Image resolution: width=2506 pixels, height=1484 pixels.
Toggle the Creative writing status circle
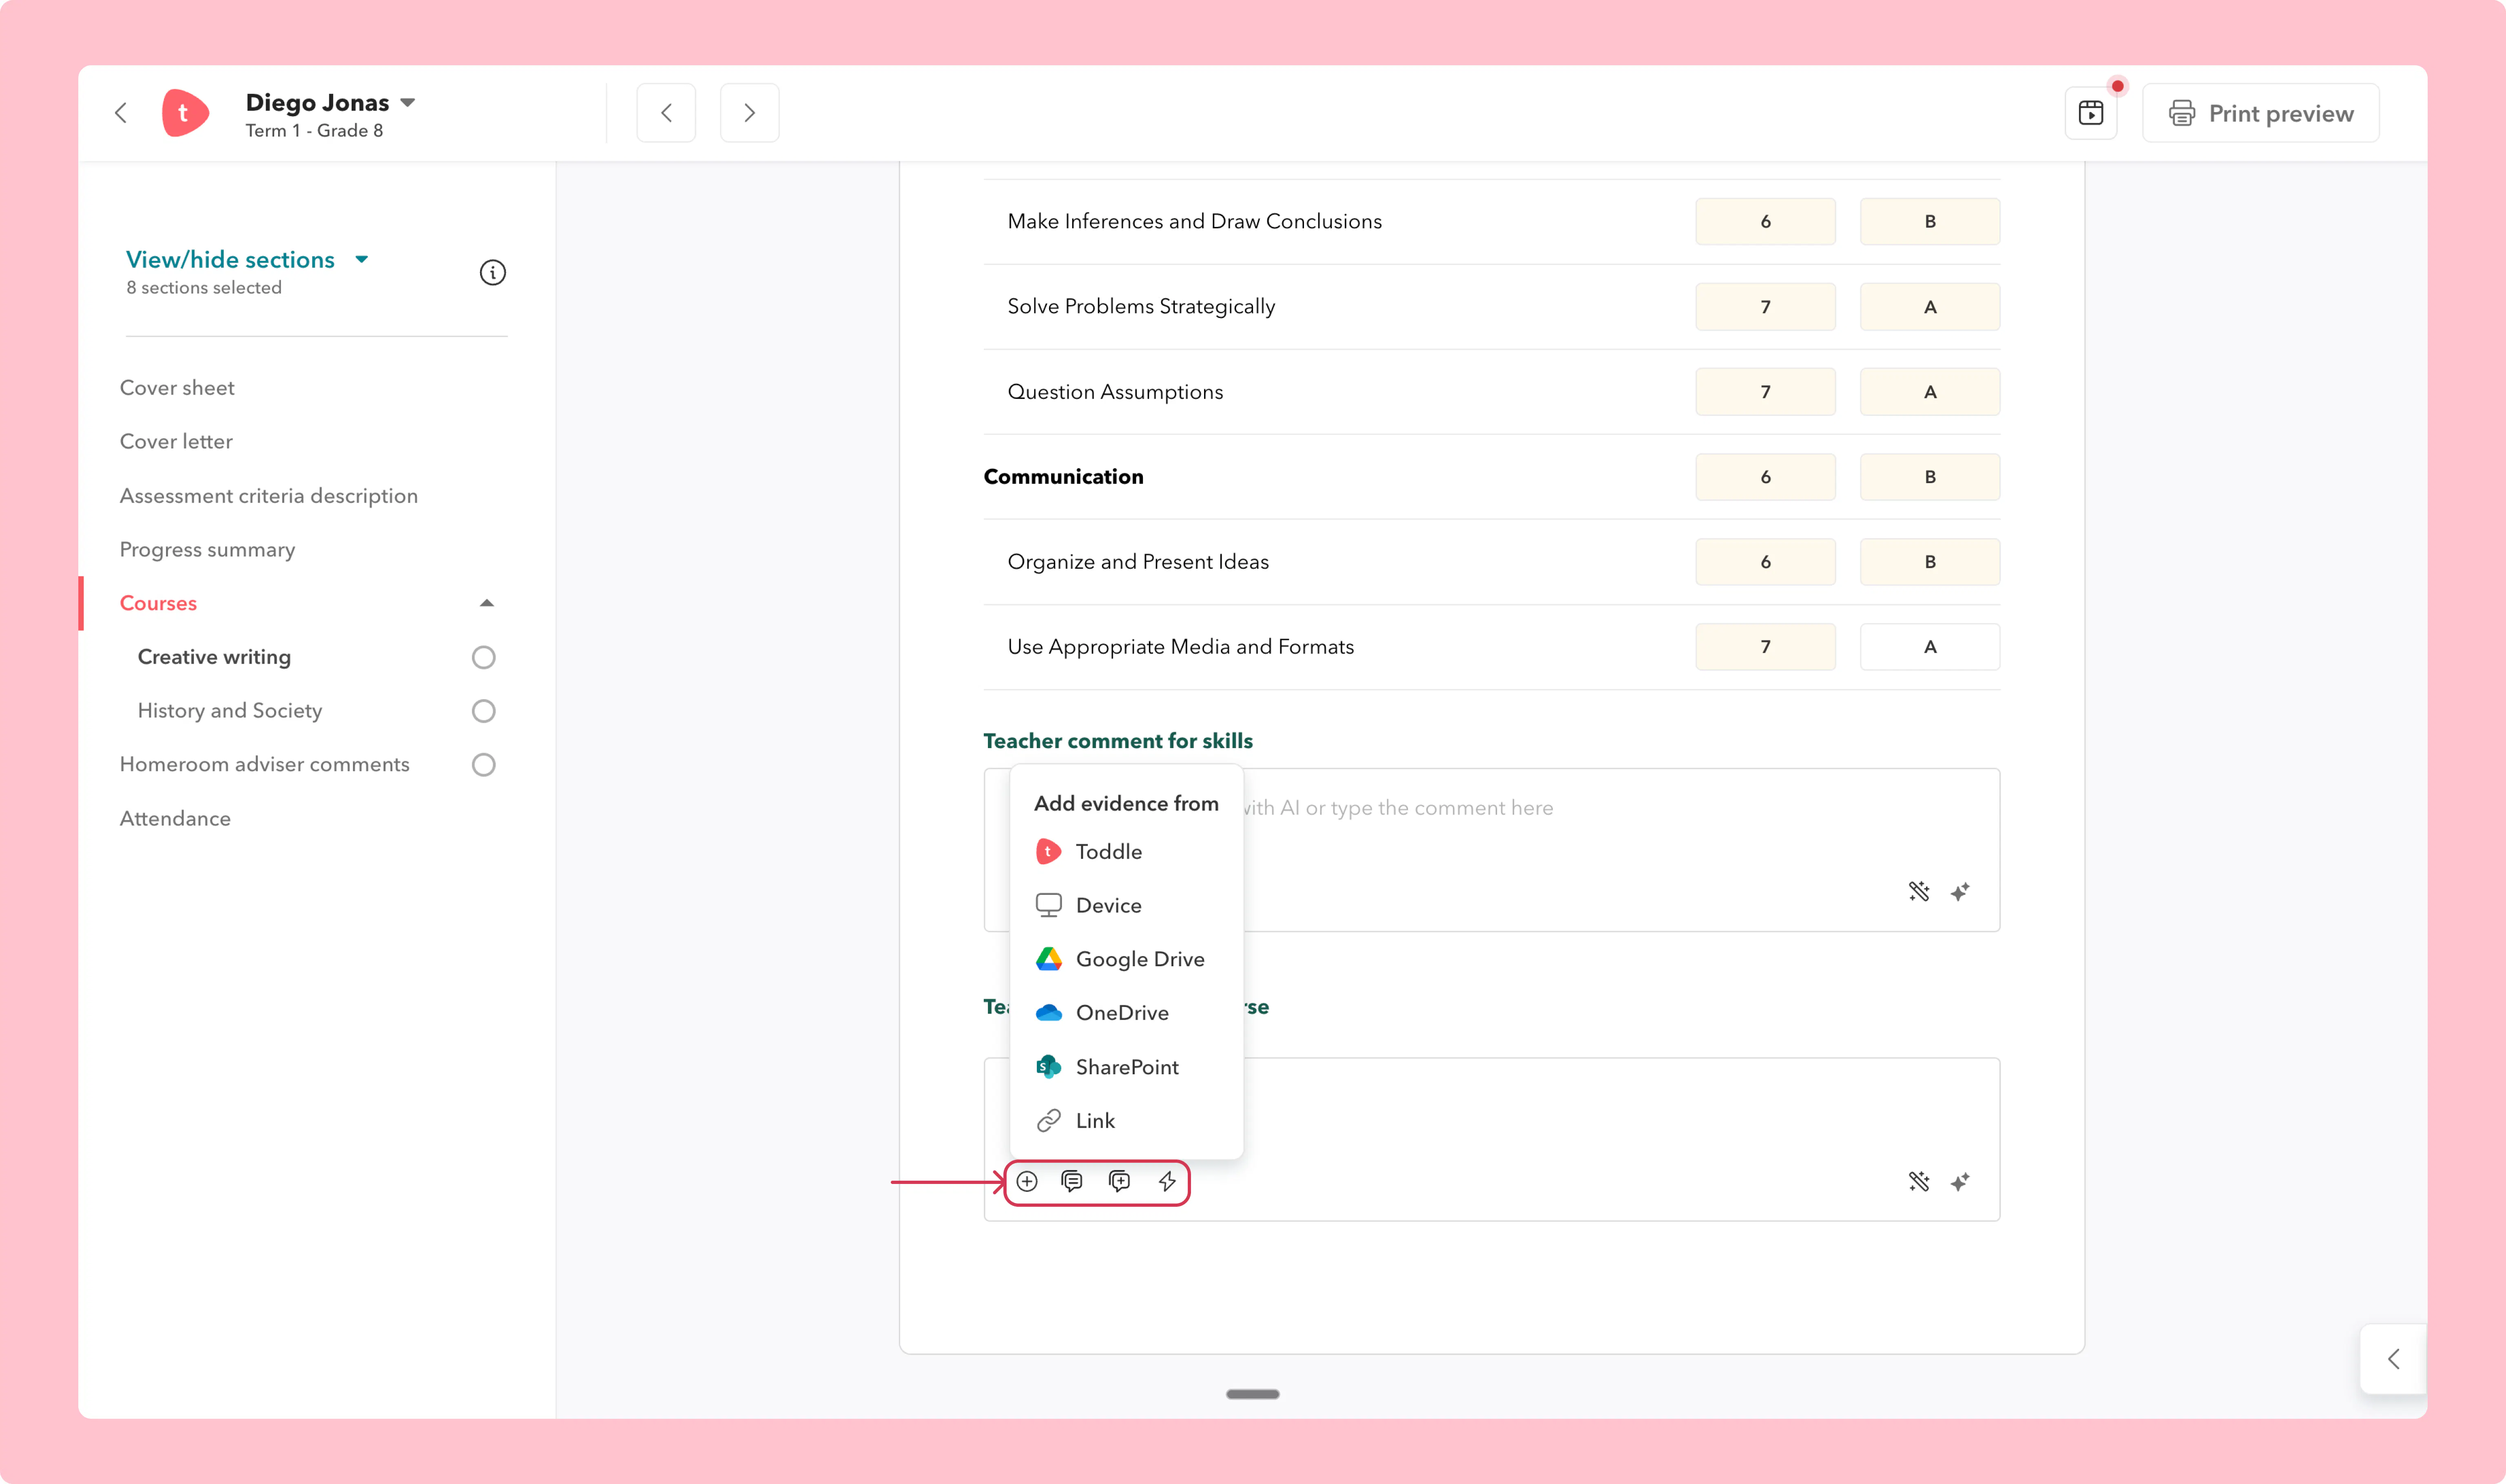tap(483, 657)
